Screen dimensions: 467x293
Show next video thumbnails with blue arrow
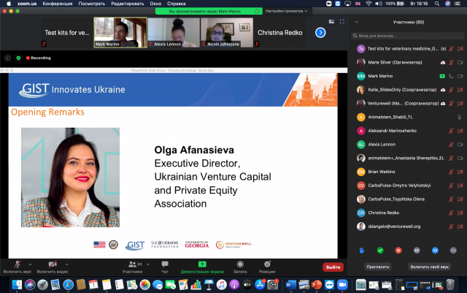click(320, 33)
